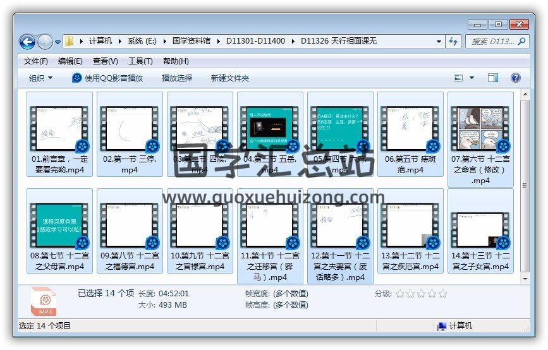This screenshot has height=350, width=548.
Task: Click the blue help question icon
Action: (516, 78)
